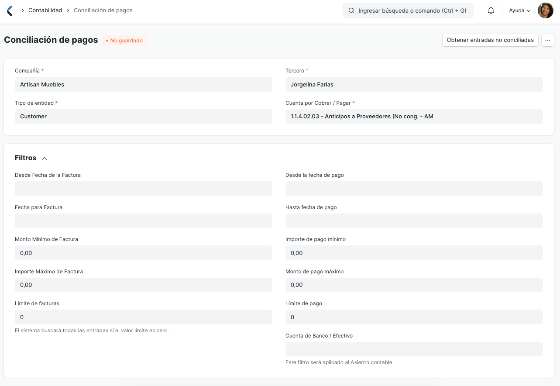The image size is (560, 386).
Task: Focus the search or command bar
Action: pos(408,10)
